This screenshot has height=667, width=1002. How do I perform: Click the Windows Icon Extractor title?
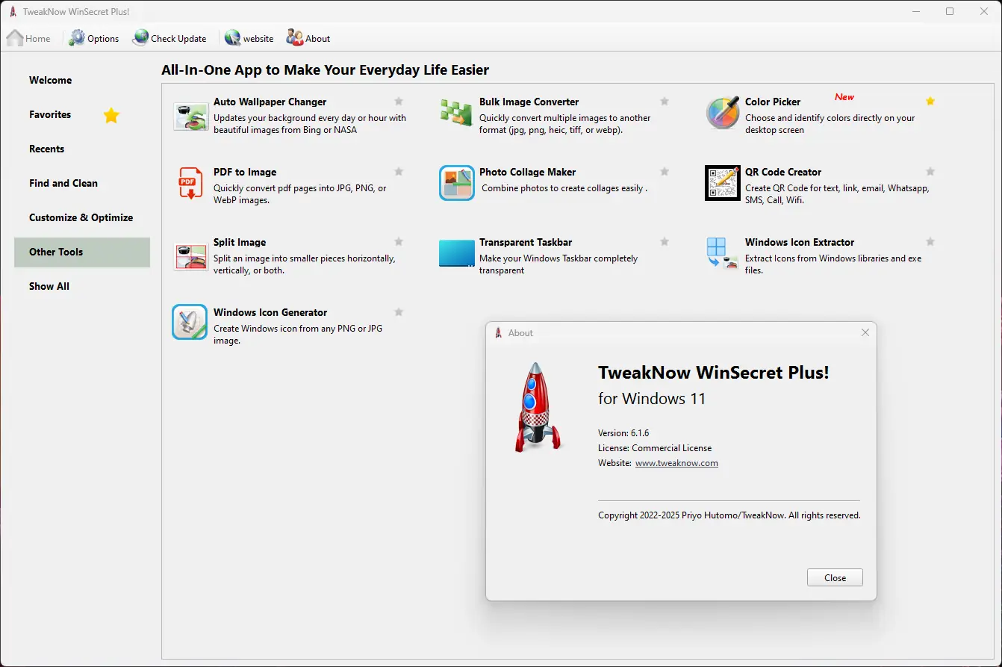point(800,242)
